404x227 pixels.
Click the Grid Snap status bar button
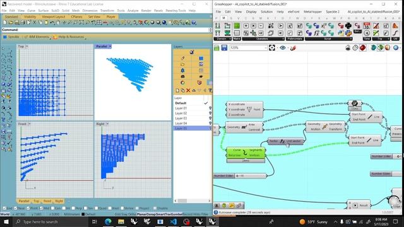(x=121, y=214)
